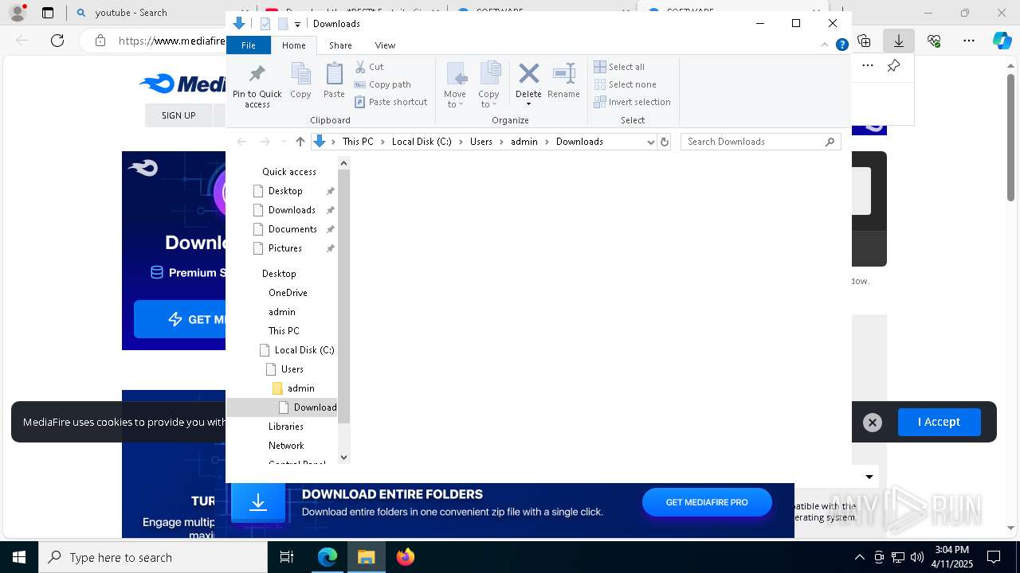
Task: Click the taskbar search box
Action: [x=153, y=557]
